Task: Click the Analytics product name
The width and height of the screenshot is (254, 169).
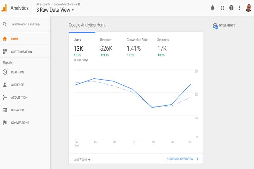Action: 19,8
